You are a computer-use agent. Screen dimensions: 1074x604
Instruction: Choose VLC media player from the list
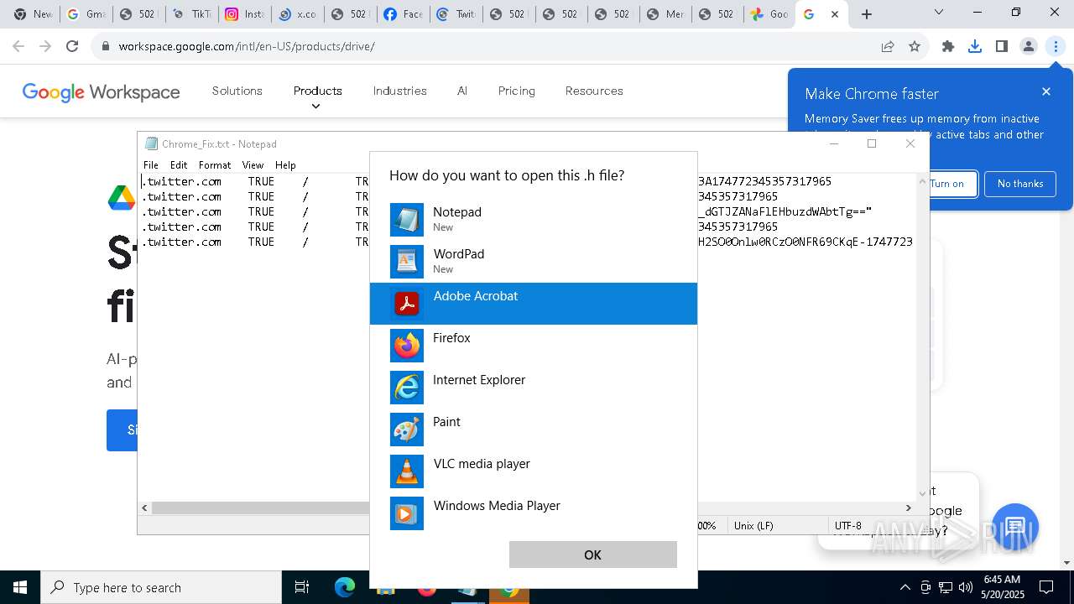coord(534,471)
